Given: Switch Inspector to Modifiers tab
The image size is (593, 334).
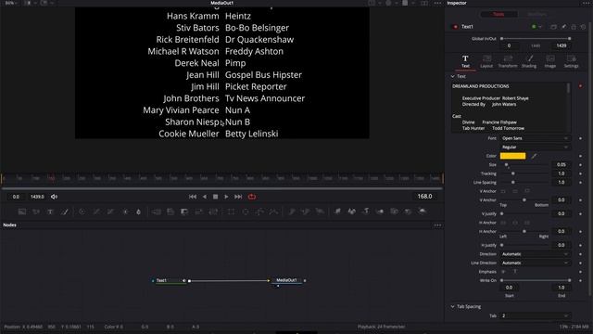Looking at the screenshot, I should click(x=536, y=15).
